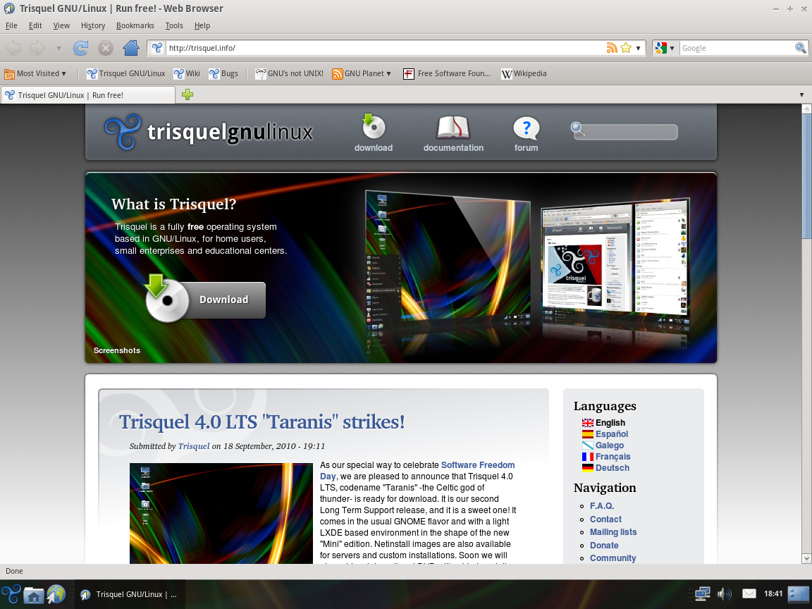Expand the GNU Planet feed dropdown
The height and width of the screenshot is (609, 812).
(362, 73)
